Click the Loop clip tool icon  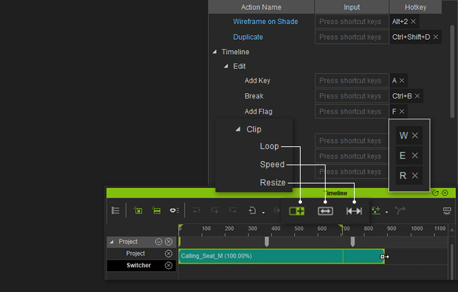297,210
